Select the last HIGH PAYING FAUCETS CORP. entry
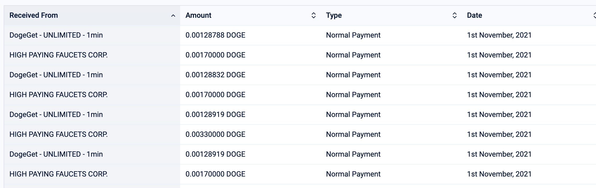The image size is (596, 188). (58, 174)
